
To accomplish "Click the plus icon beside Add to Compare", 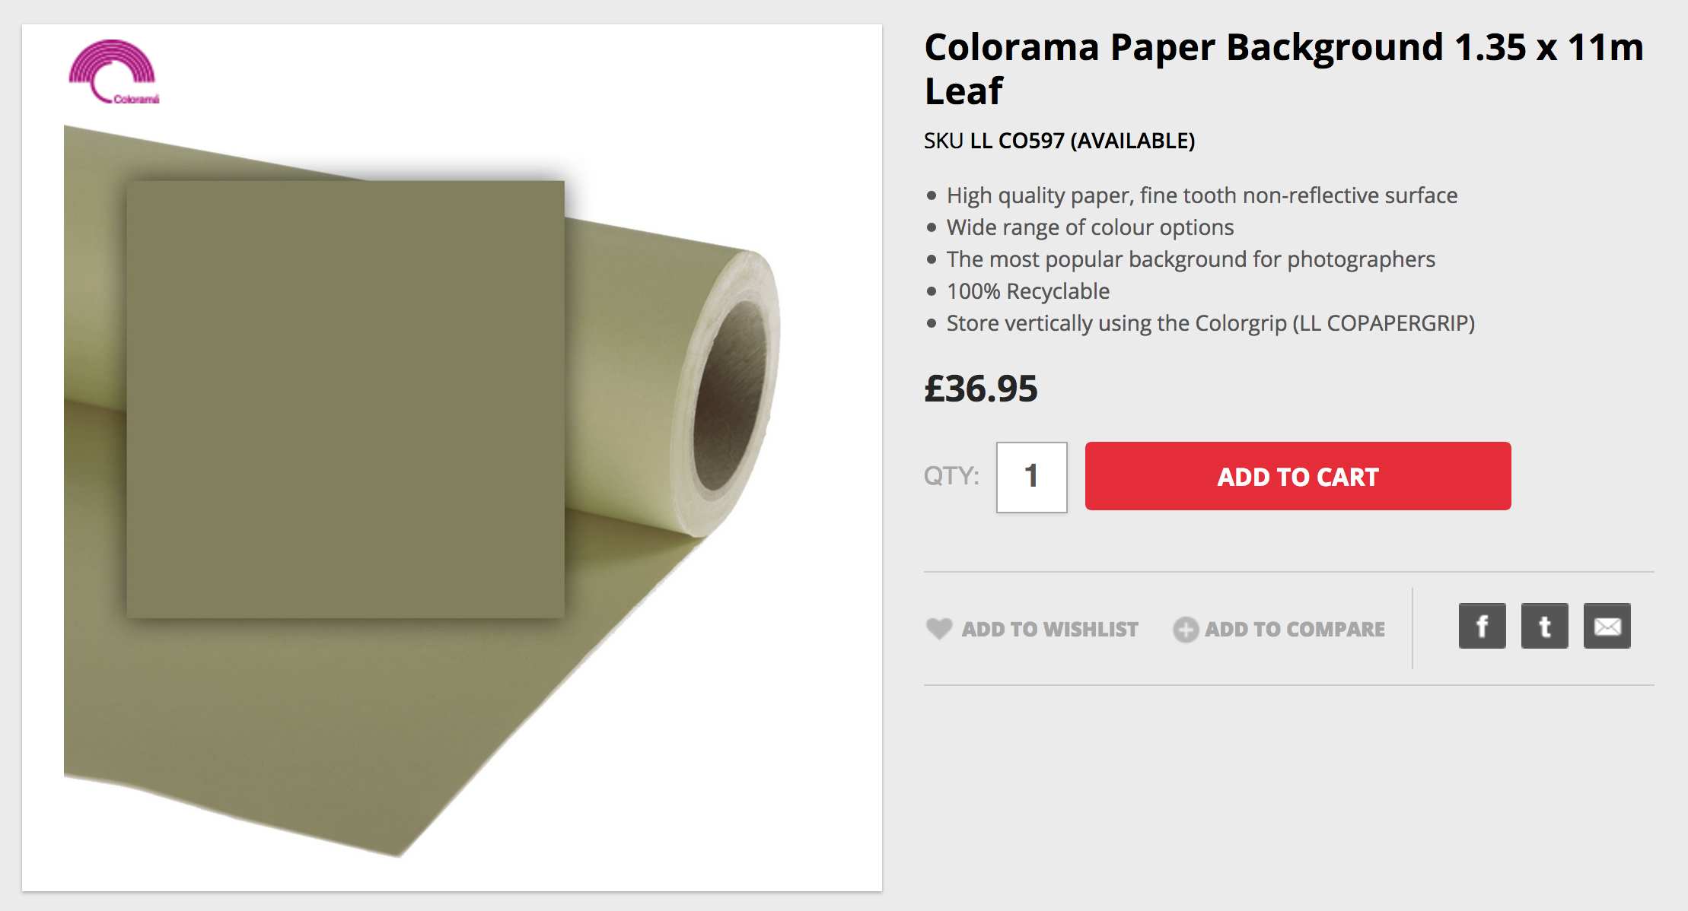I will 1186,630.
